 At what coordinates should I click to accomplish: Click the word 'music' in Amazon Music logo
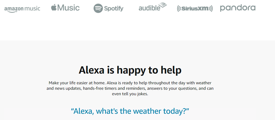32,8
